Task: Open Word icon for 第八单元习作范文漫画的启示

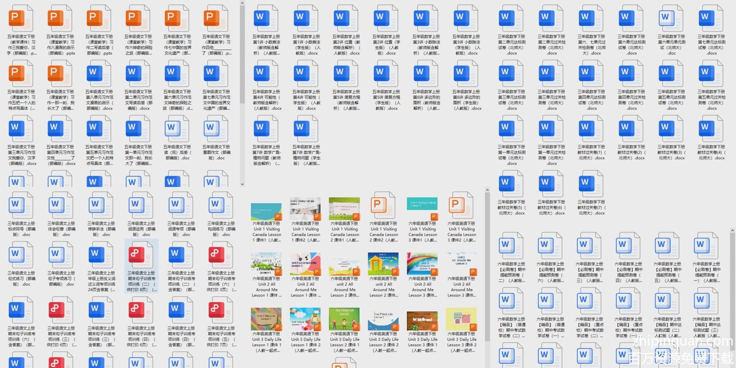Action: (99, 73)
